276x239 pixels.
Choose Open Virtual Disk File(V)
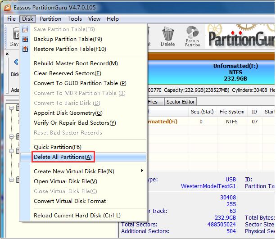point(65,181)
